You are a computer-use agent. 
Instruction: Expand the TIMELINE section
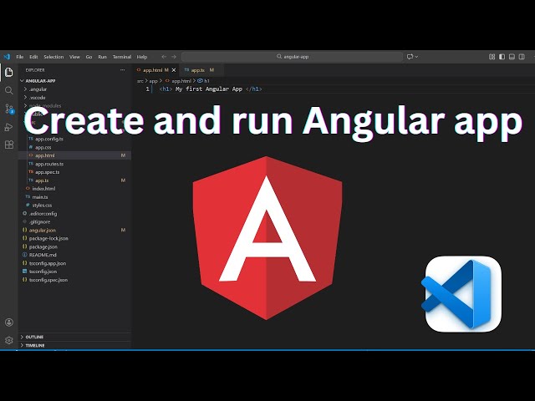click(33, 345)
